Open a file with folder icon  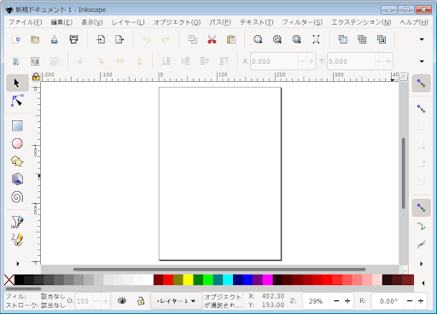click(35, 39)
